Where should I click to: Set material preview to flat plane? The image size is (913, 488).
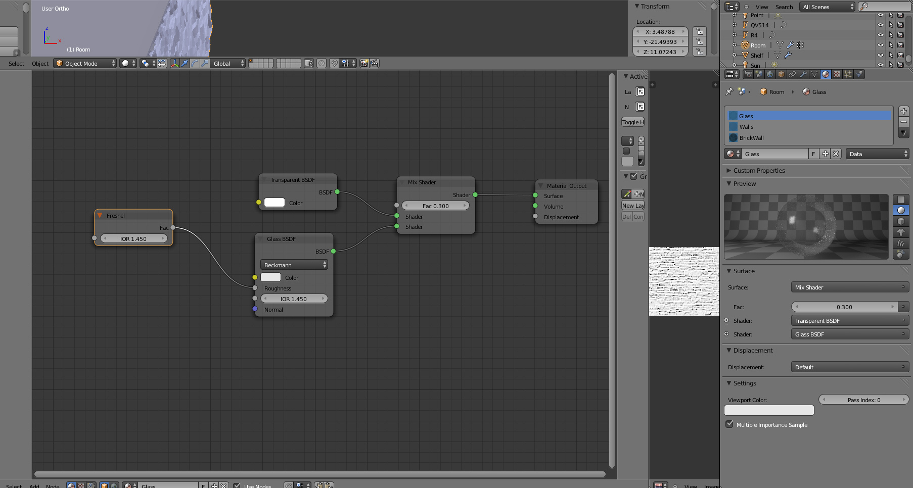pyautogui.click(x=901, y=199)
